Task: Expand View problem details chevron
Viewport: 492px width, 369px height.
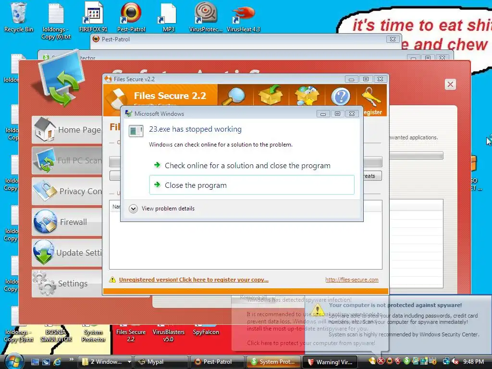Action: click(x=134, y=209)
